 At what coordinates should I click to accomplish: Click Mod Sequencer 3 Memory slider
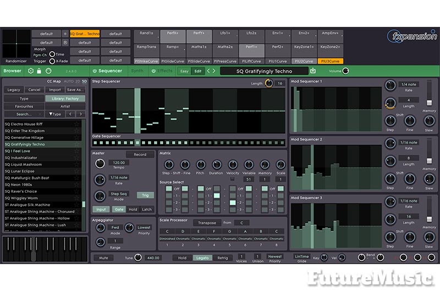coord(429,219)
